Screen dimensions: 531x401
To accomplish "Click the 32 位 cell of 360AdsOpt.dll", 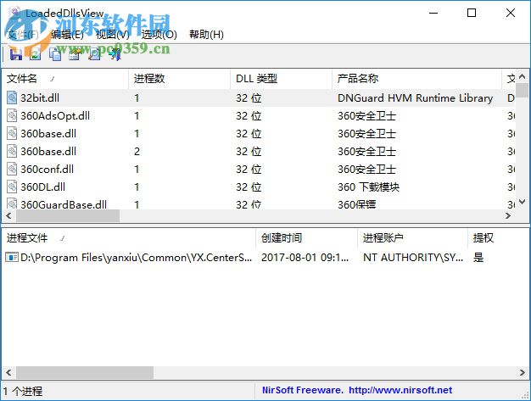I will (249, 116).
